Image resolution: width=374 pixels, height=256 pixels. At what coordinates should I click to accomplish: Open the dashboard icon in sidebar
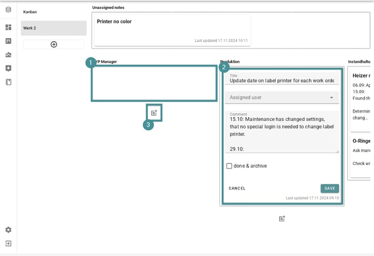tap(8, 27)
